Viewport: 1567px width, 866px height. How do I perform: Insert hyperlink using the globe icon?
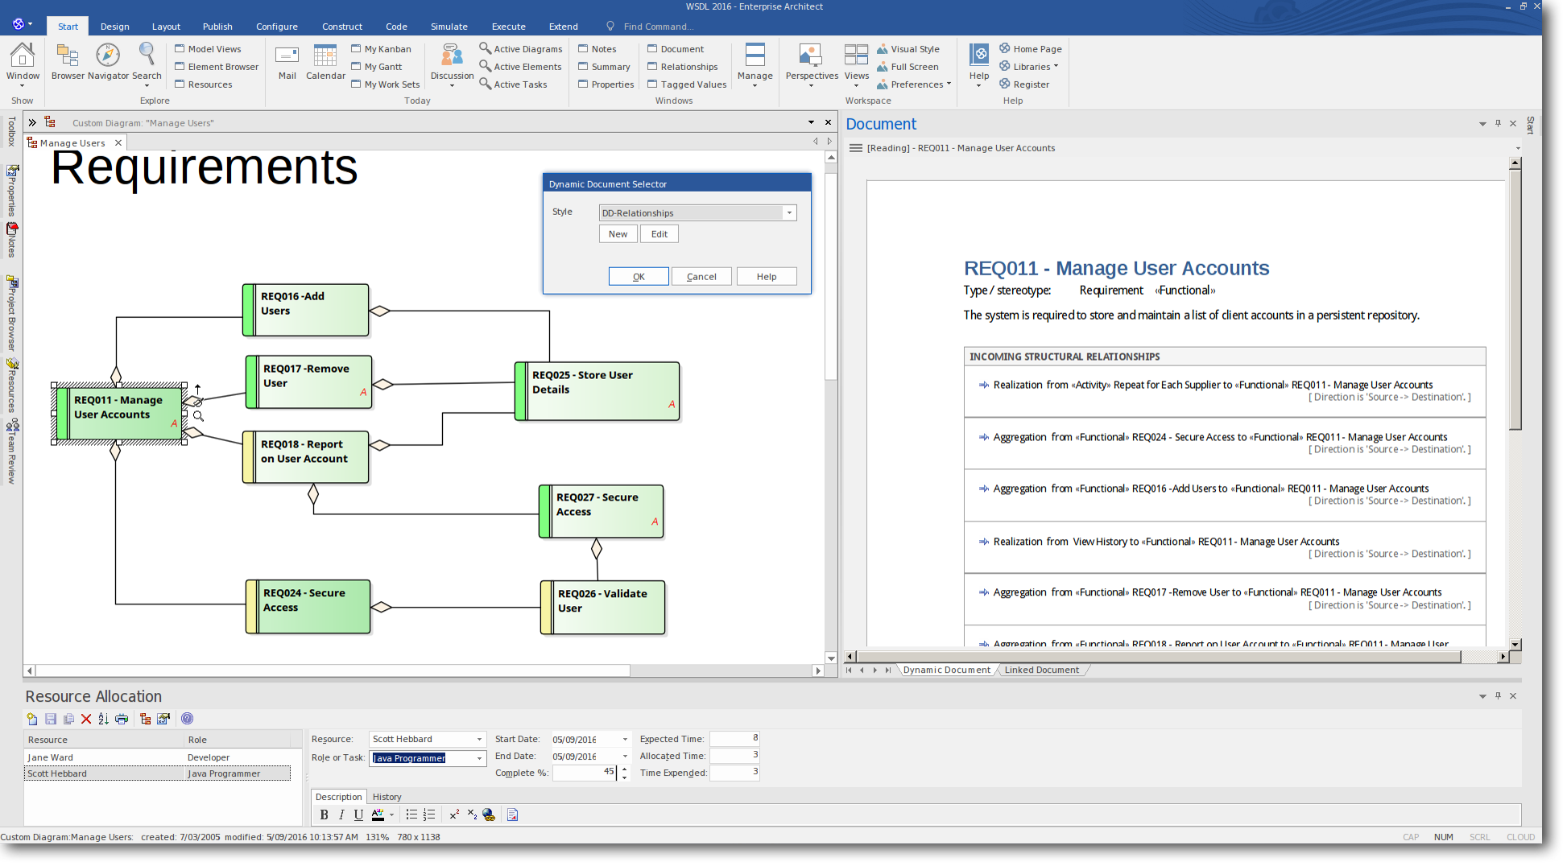pyautogui.click(x=489, y=814)
